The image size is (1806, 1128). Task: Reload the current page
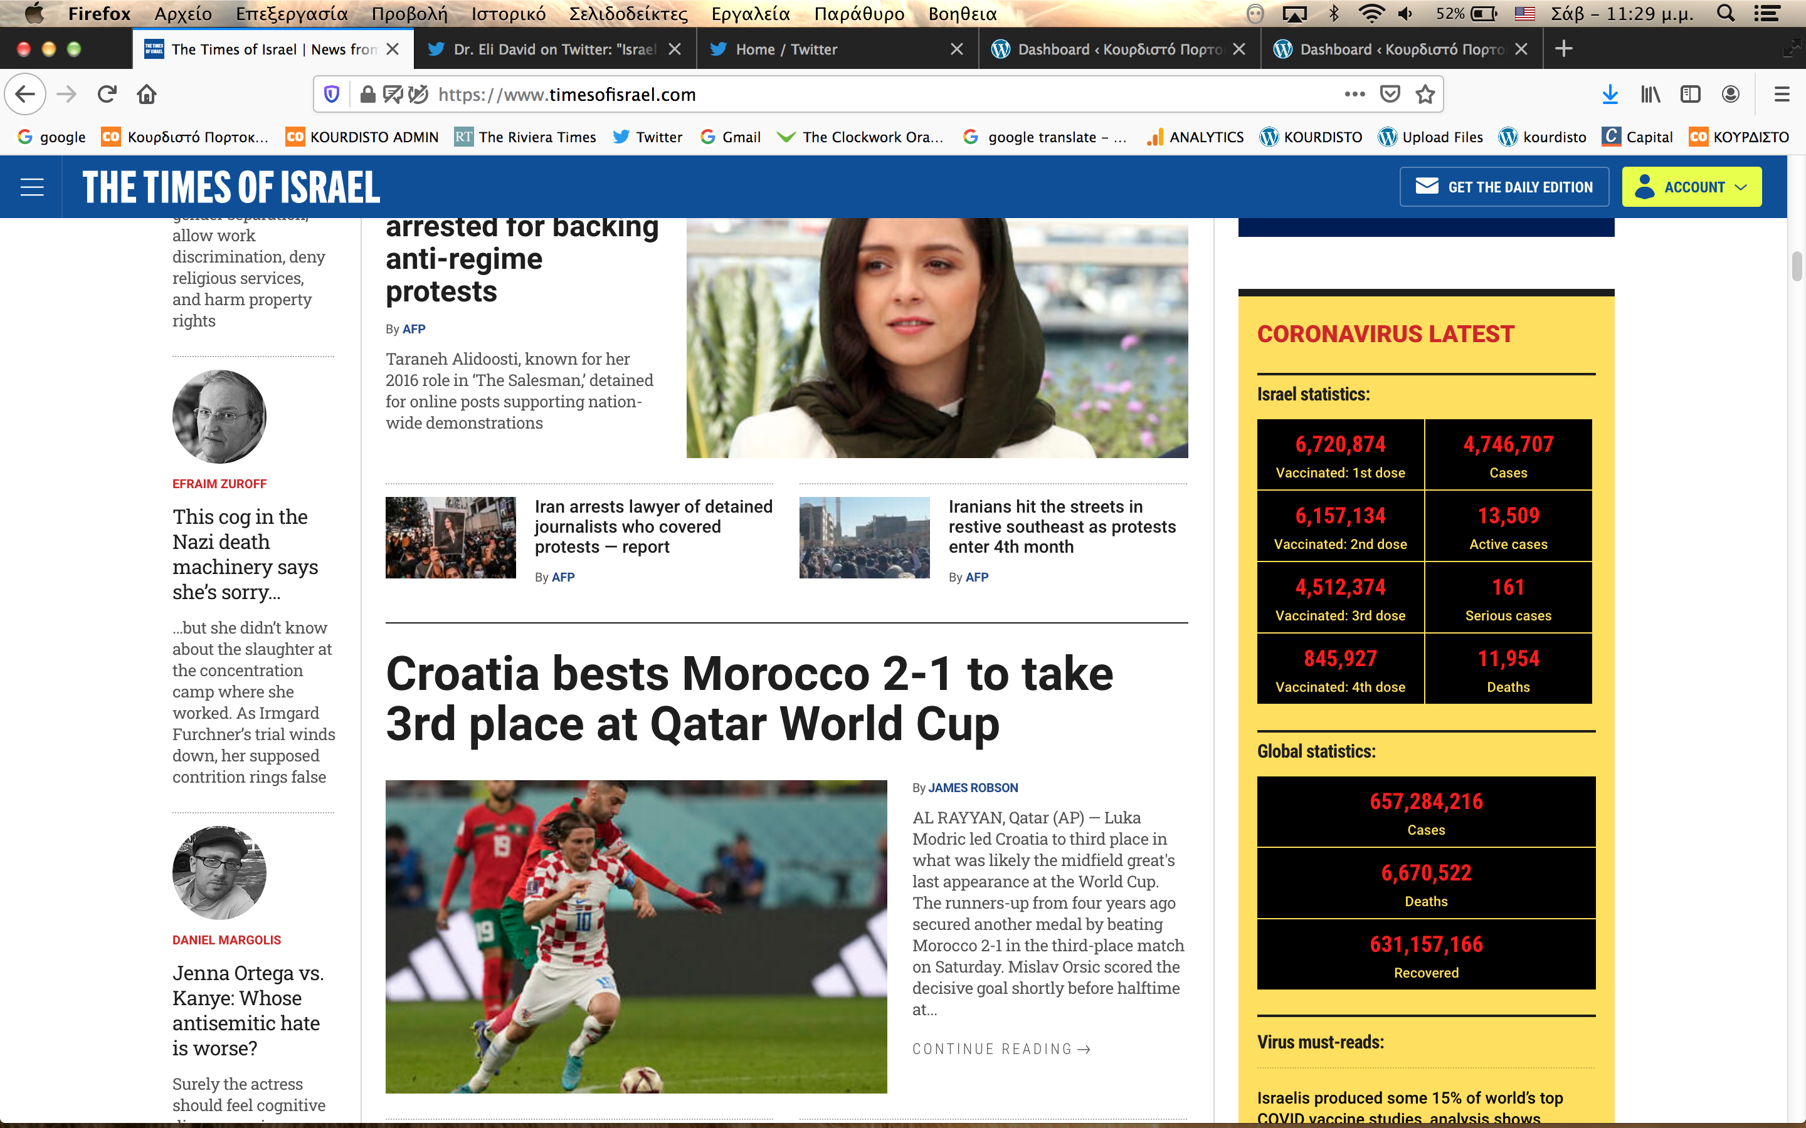coord(107,94)
